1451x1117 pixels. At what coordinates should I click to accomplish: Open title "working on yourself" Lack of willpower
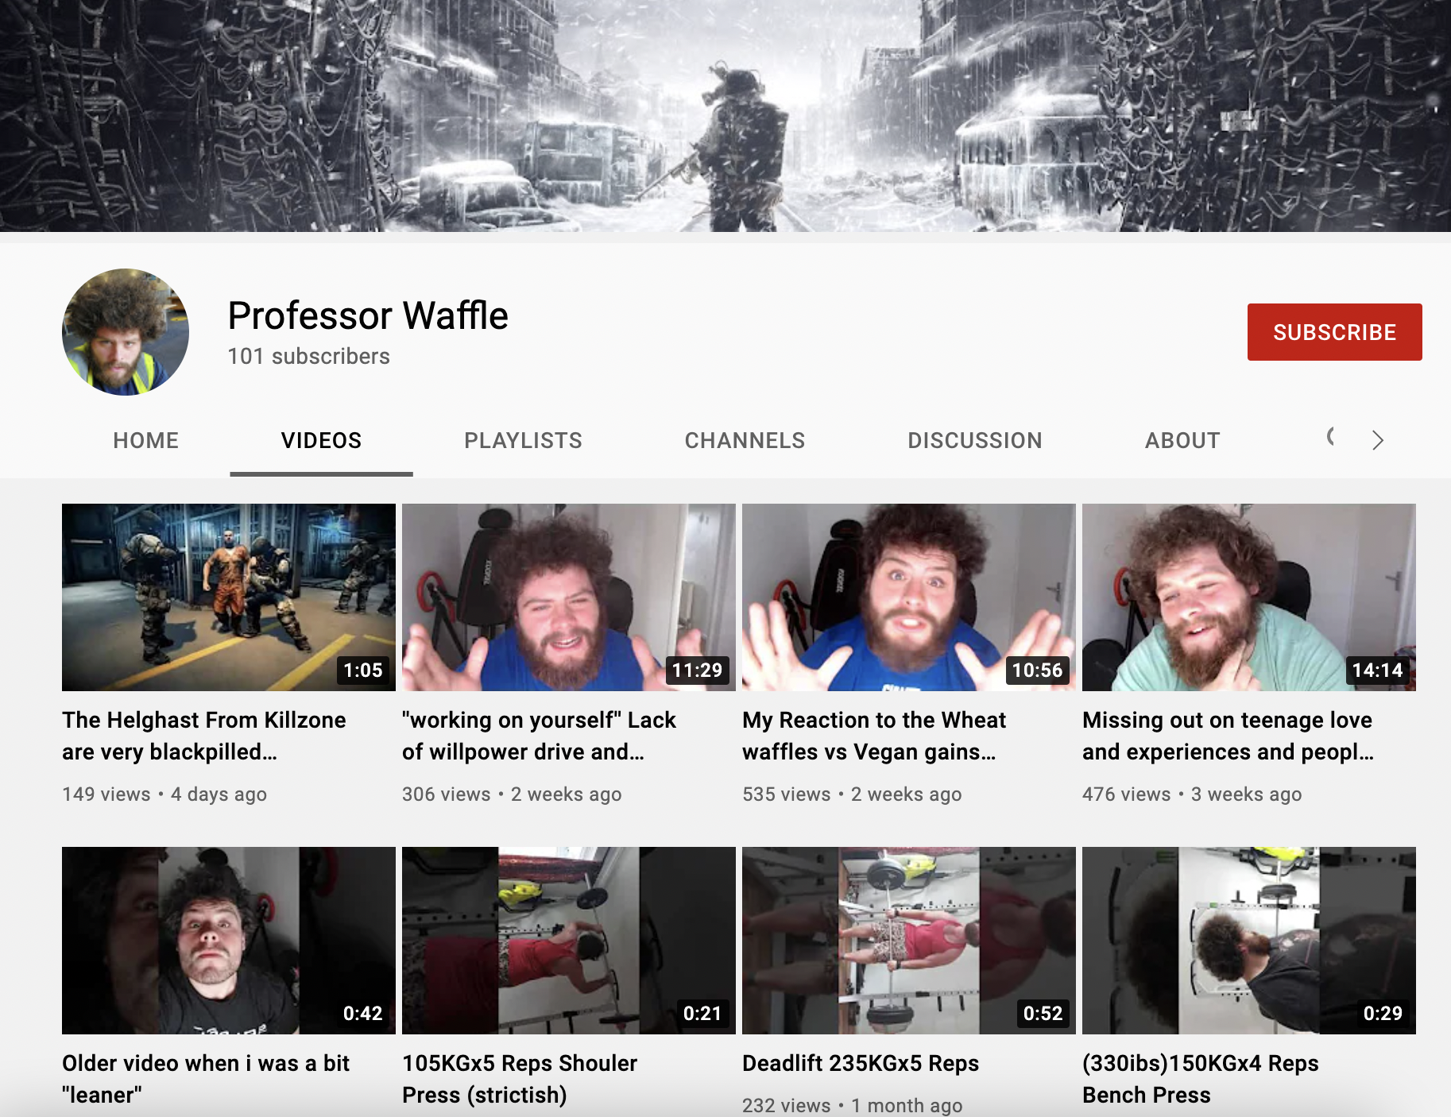(539, 736)
